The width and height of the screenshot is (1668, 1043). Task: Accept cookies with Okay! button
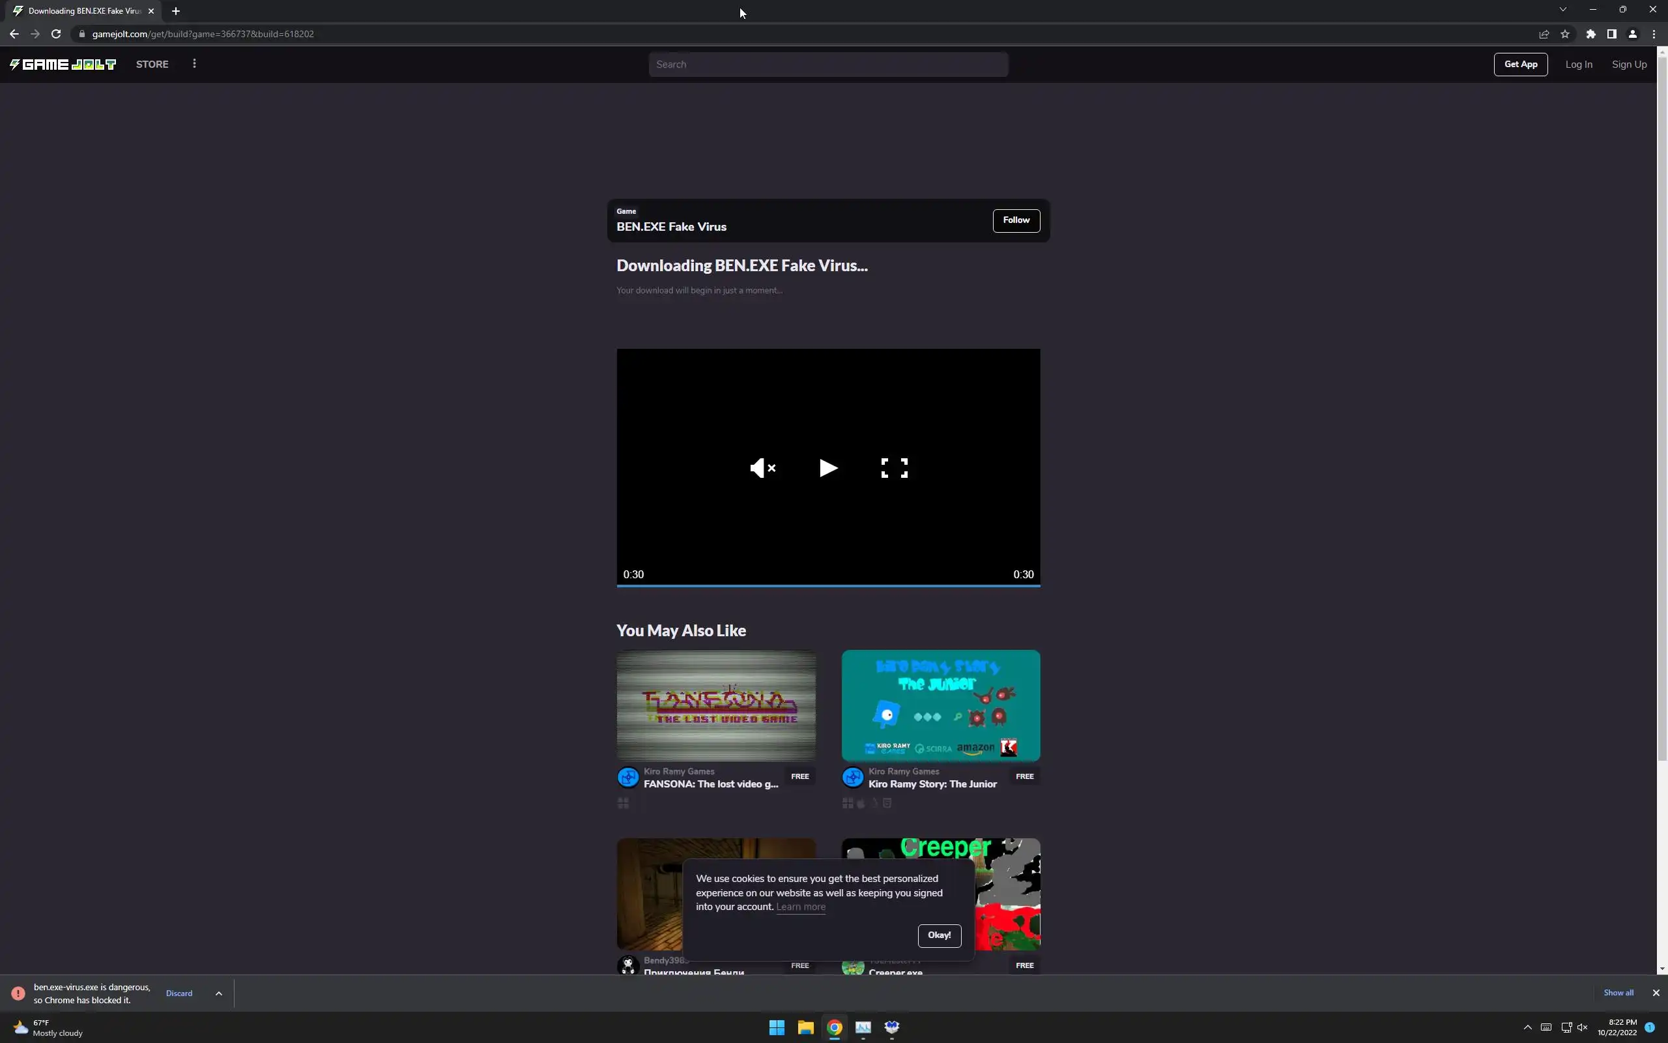coord(939,935)
